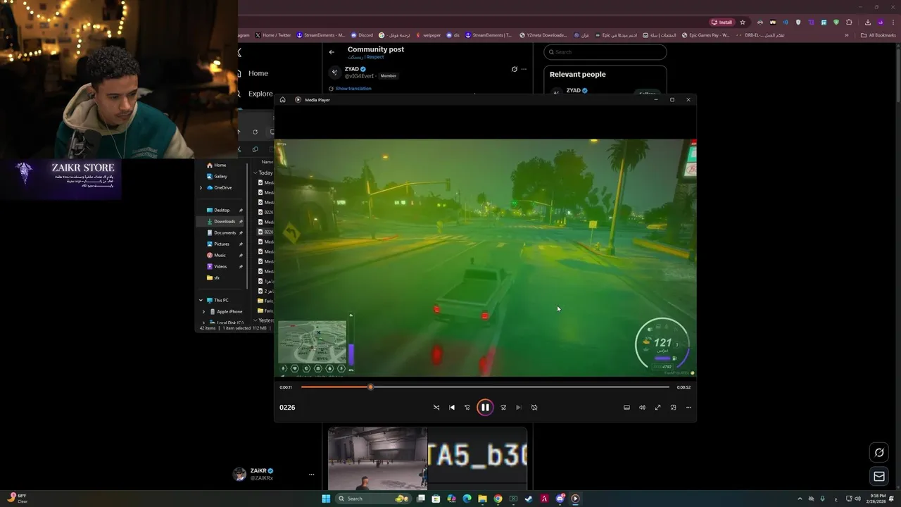Screen dimensions: 901x507
Task: Toggle shuffle in Media Player controls
Action: coord(436,407)
